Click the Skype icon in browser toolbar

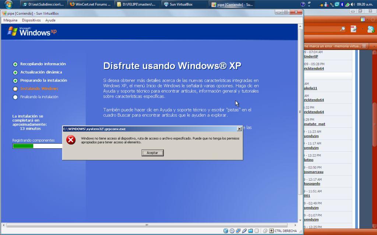pos(371,29)
